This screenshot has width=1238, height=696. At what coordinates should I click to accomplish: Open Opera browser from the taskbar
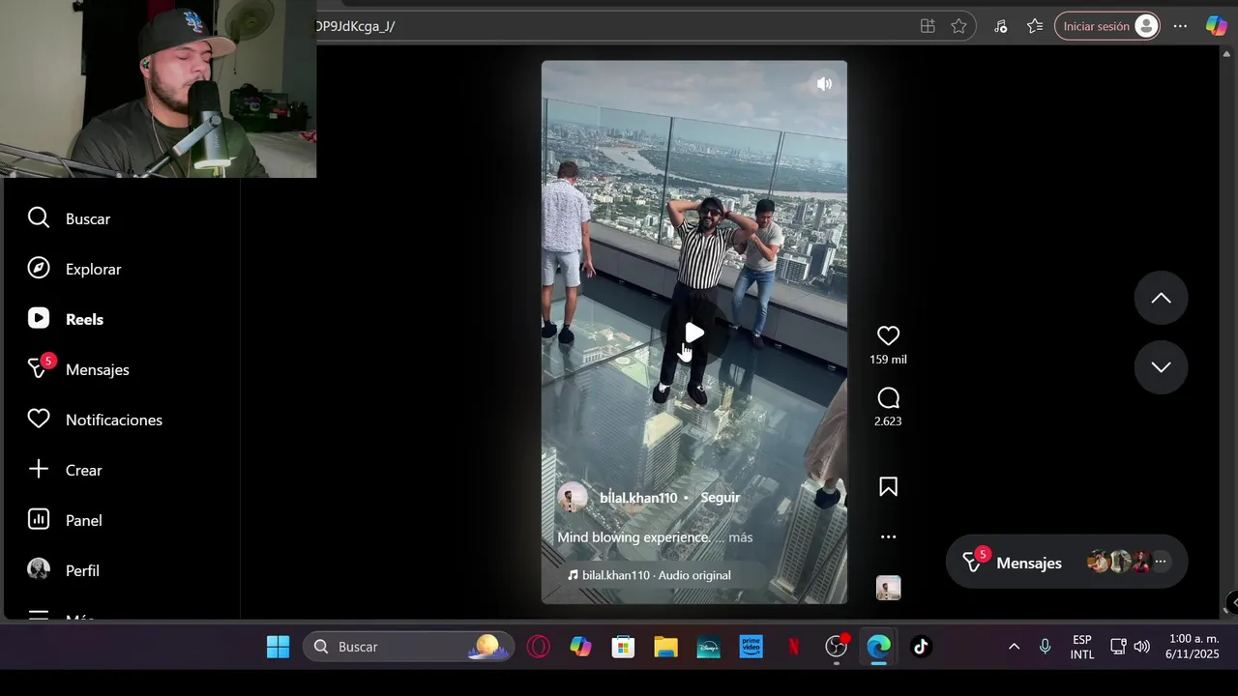[x=539, y=647]
